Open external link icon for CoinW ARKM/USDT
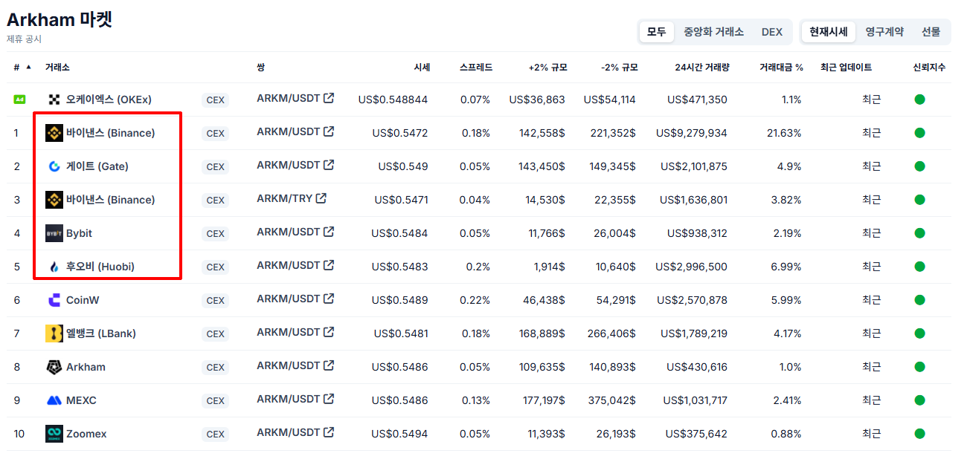 click(329, 299)
